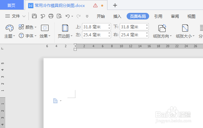The image size is (203, 128).
Task: Switch to the 开始 tab
Action: click(101, 16)
